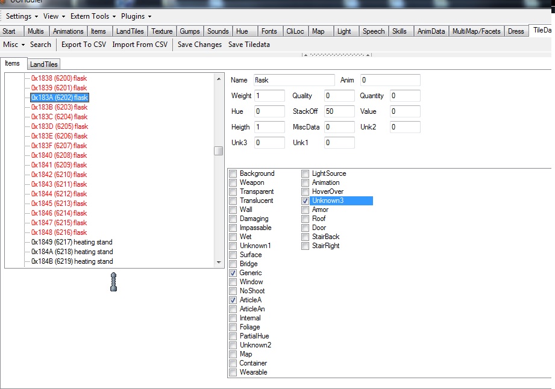Open the Misc dropdown
This screenshot has width=555, height=389.
coord(14,45)
